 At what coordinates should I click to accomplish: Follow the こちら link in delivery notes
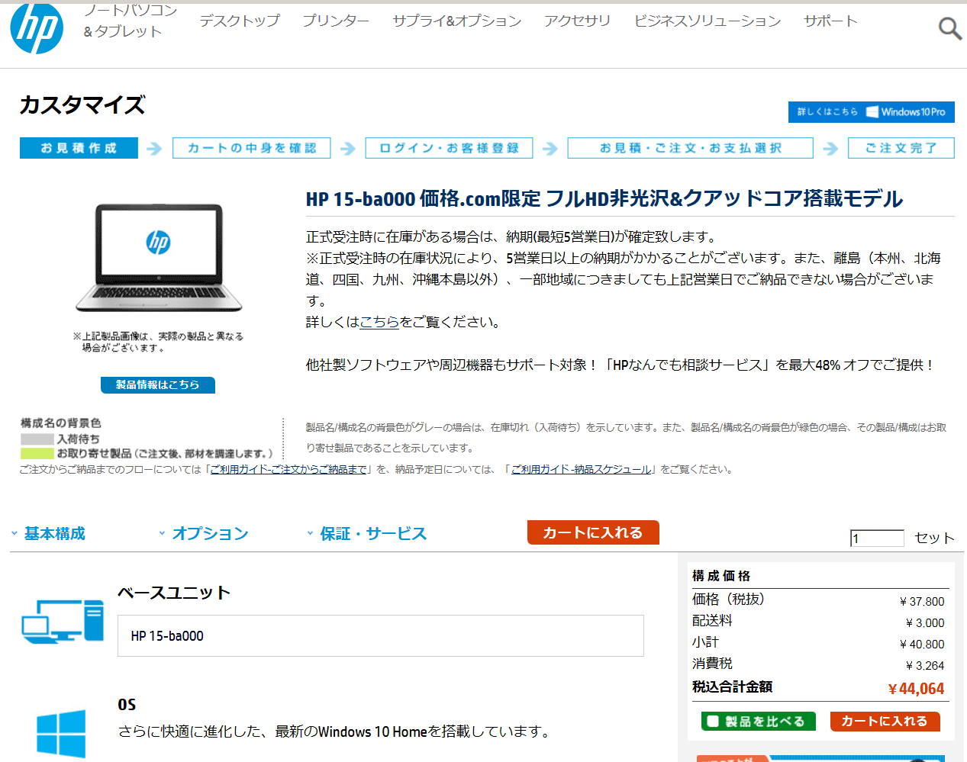[379, 322]
